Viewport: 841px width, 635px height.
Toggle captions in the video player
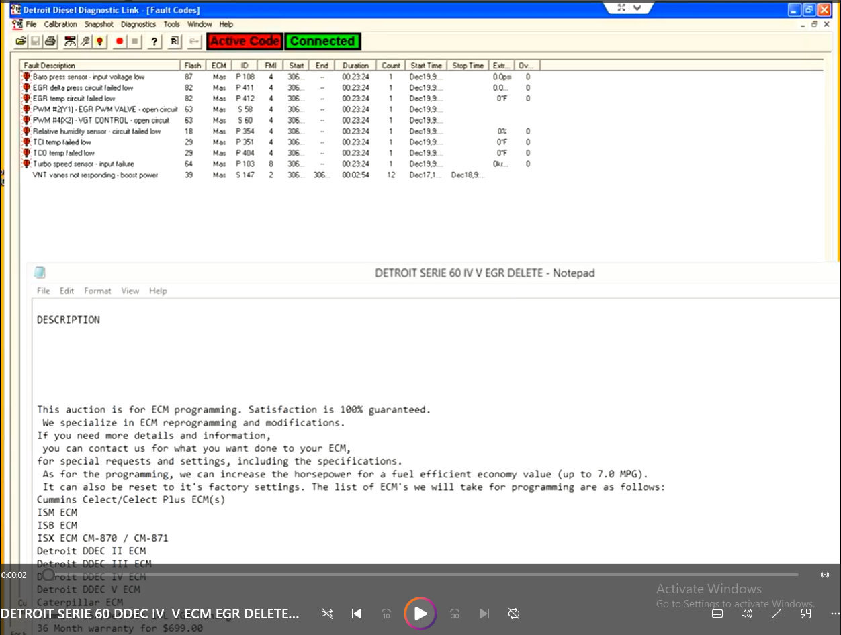pyautogui.click(x=717, y=614)
